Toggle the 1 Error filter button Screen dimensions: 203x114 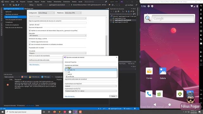24,77
